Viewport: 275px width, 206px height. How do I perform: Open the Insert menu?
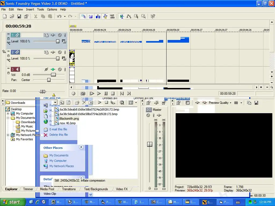click(30, 9)
